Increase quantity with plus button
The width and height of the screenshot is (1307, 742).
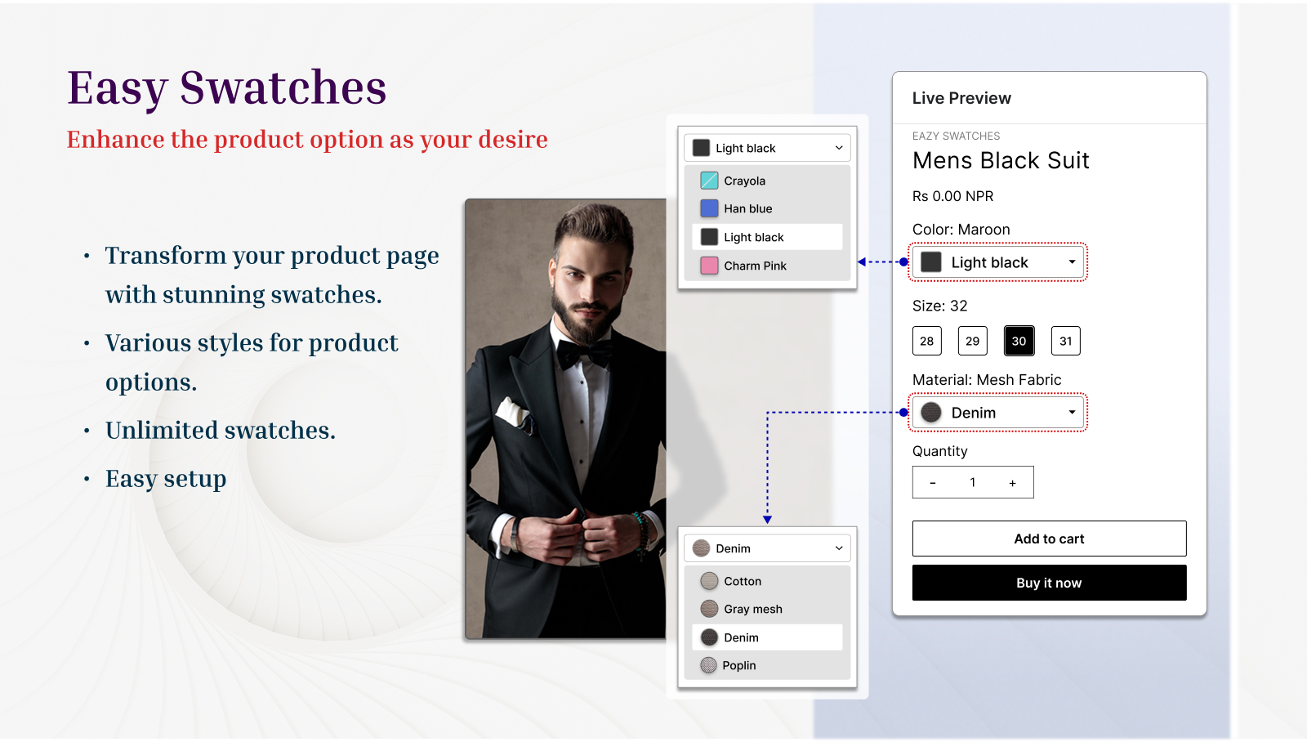1013,483
